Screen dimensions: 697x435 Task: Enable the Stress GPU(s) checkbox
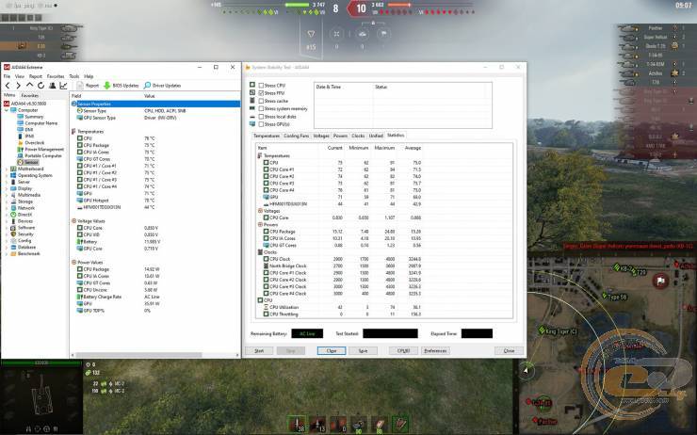coord(261,124)
